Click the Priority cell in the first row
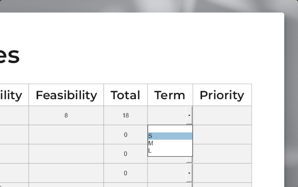Image resolution: width=298 pixels, height=187 pixels. pos(222,115)
